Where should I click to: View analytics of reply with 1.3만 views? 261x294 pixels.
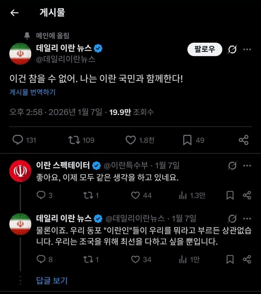click(x=183, y=195)
